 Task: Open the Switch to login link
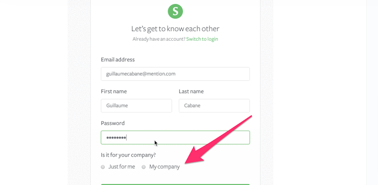coord(202,39)
